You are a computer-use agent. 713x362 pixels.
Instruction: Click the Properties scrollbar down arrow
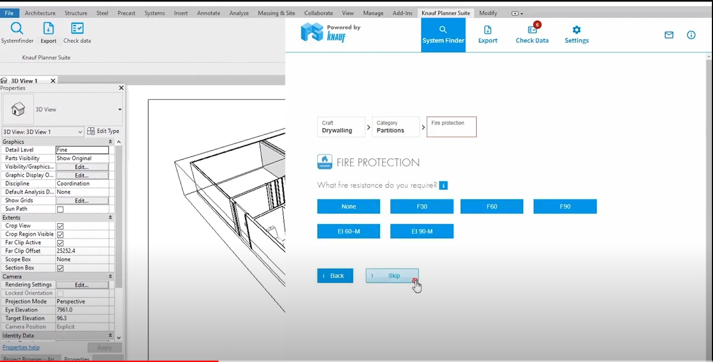tap(118, 337)
